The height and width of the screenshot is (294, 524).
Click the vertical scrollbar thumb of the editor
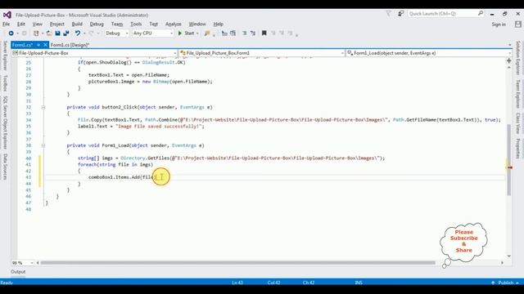(x=509, y=160)
